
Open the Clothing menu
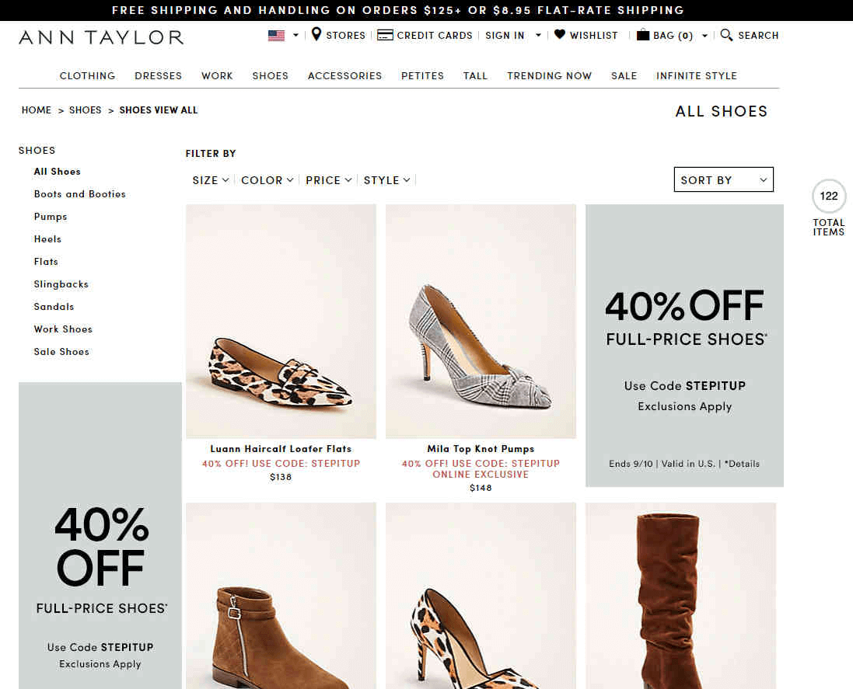point(88,75)
